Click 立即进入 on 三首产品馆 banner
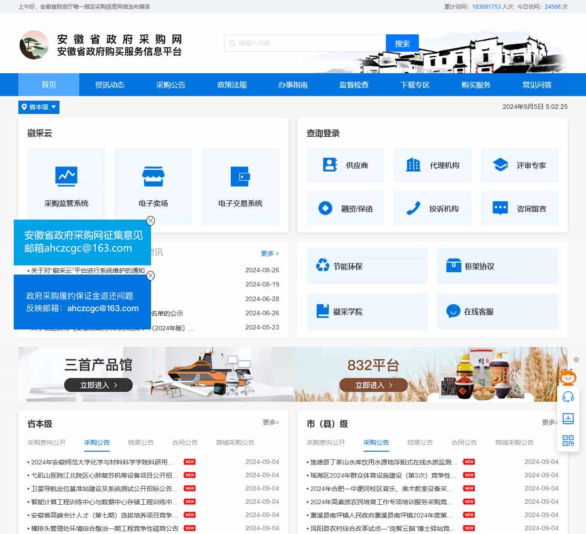Image resolution: width=586 pixels, height=534 pixels. (98, 385)
